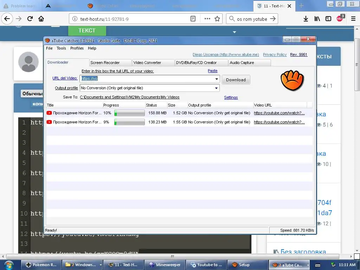Open the Help menu
Viewport: 360px width, 270px height.
tap(92, 48)
